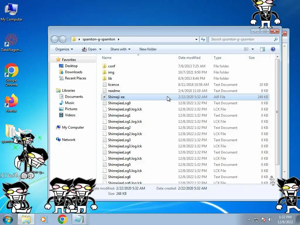Select the licence text file
300x225 pixels.
pyautogui.click(x=185, y=85)
